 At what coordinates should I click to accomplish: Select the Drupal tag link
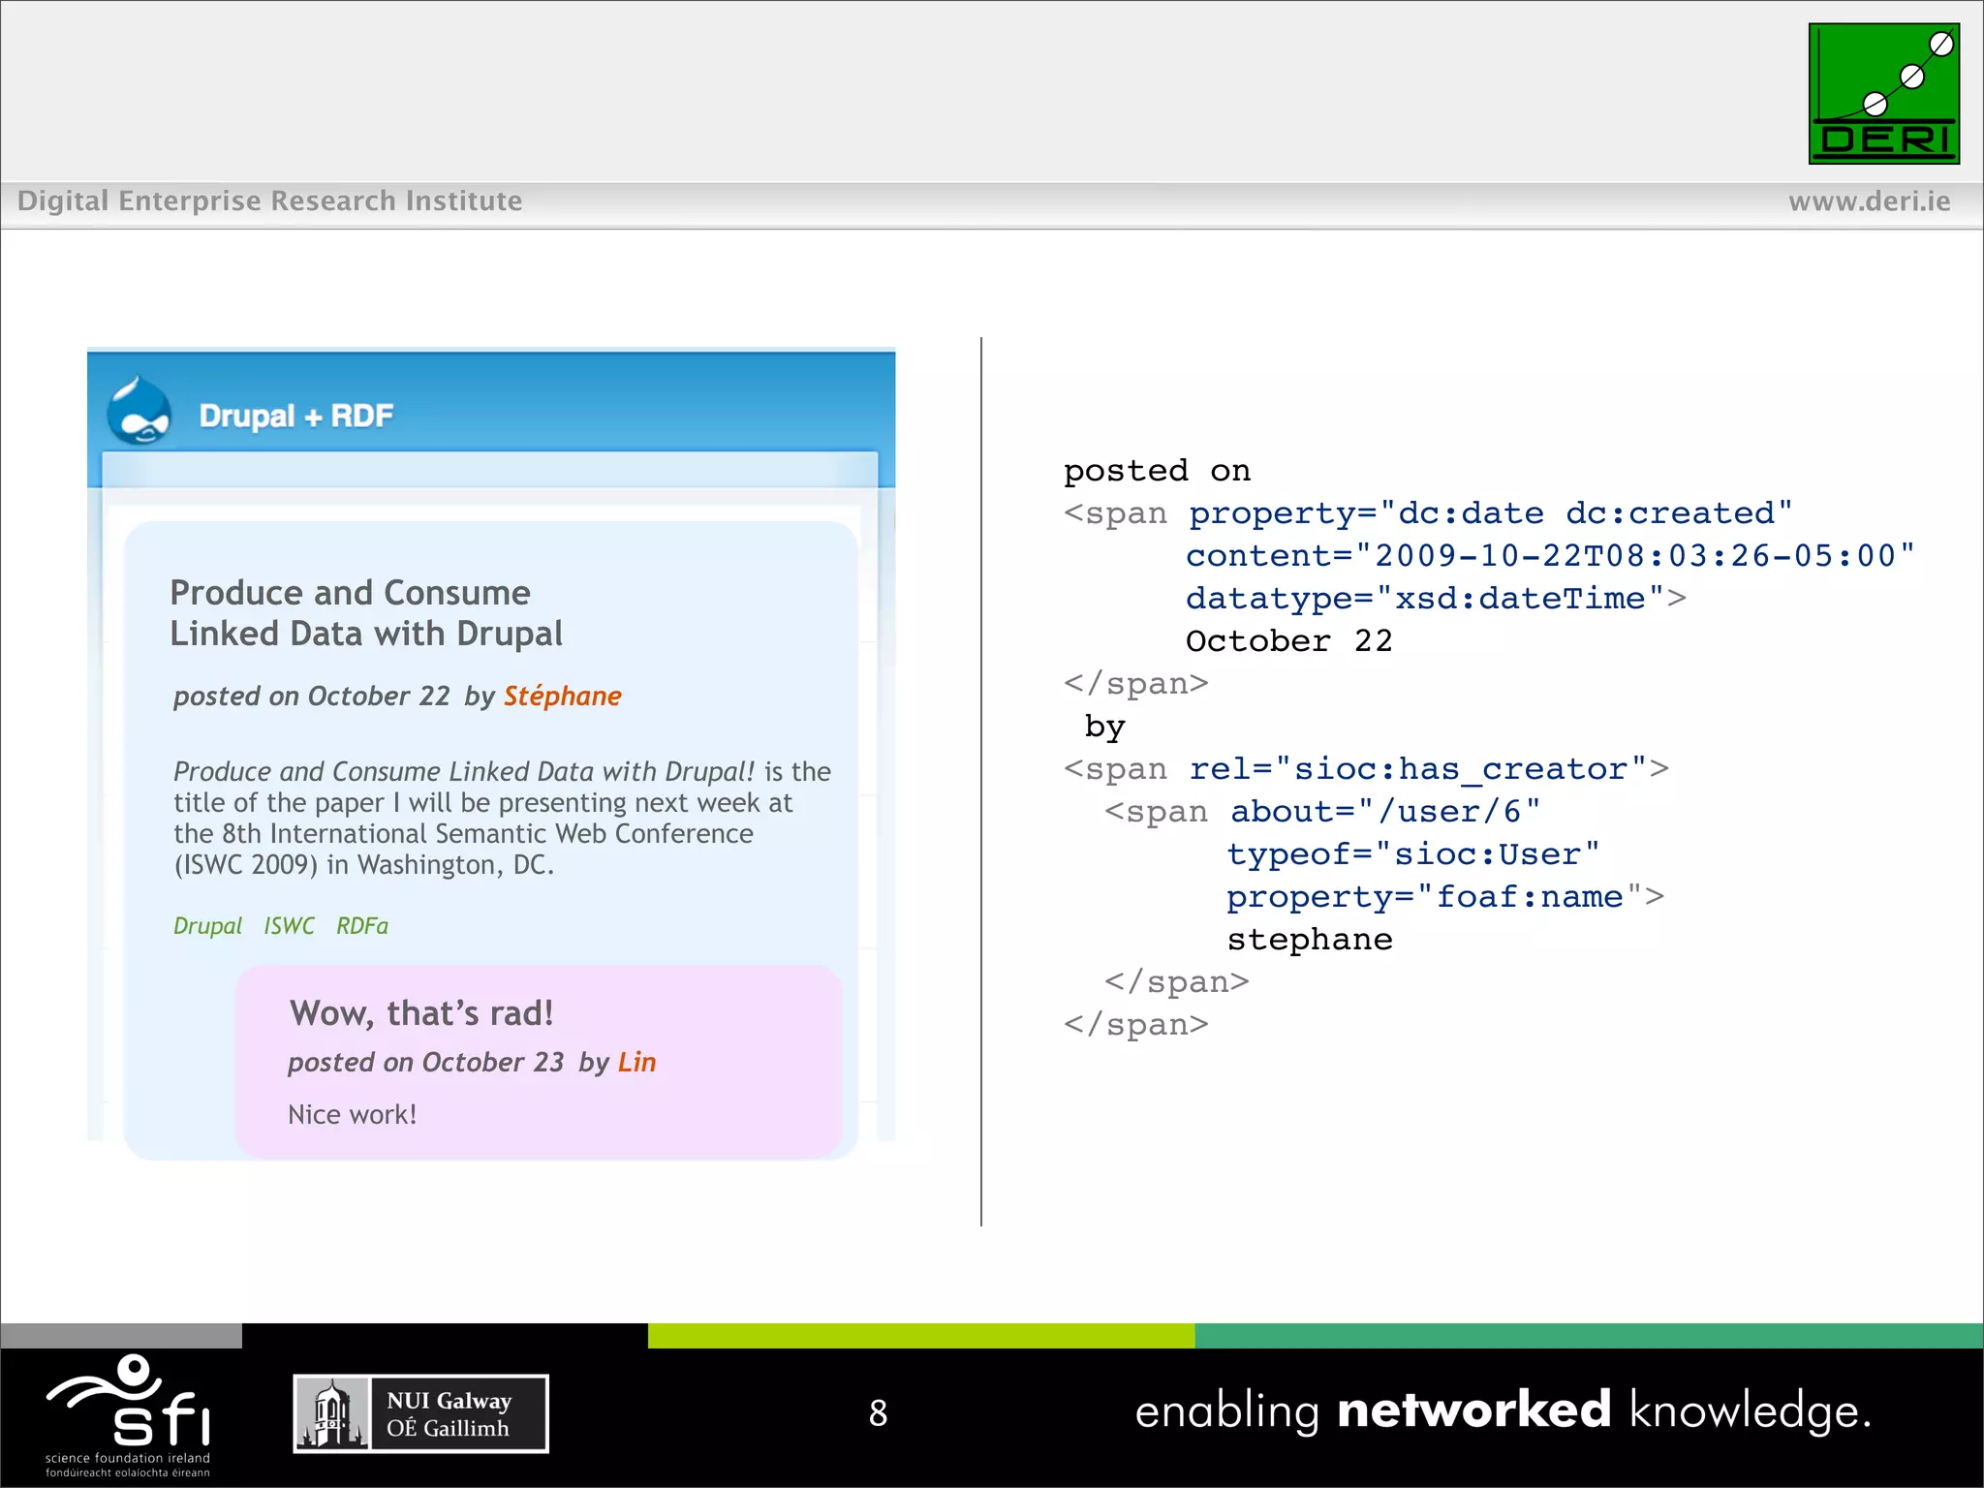[207, 926]
